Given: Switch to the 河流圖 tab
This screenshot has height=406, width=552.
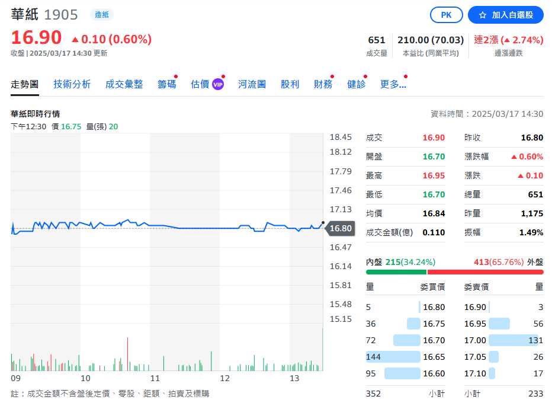Looking at the screenshot, I should [252, 84].
